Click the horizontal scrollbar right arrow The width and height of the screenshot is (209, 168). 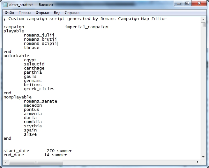[198, 162]
